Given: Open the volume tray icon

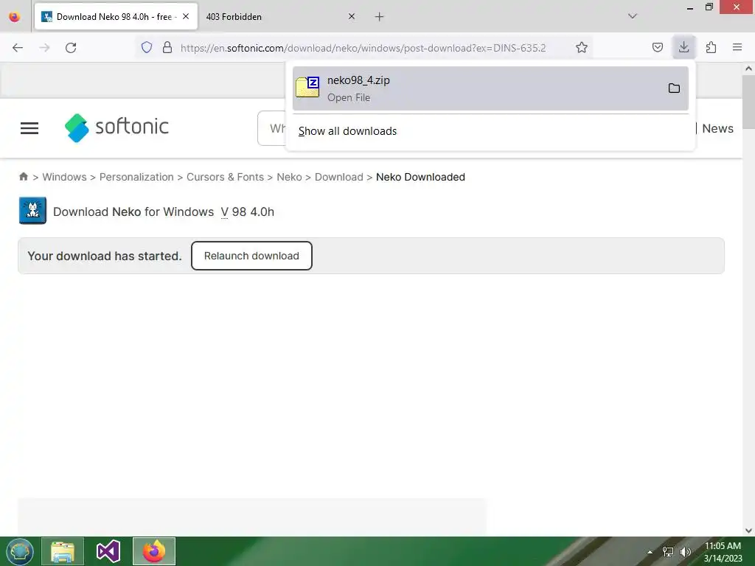Looking at the screenshot, I should click(685, 552).
